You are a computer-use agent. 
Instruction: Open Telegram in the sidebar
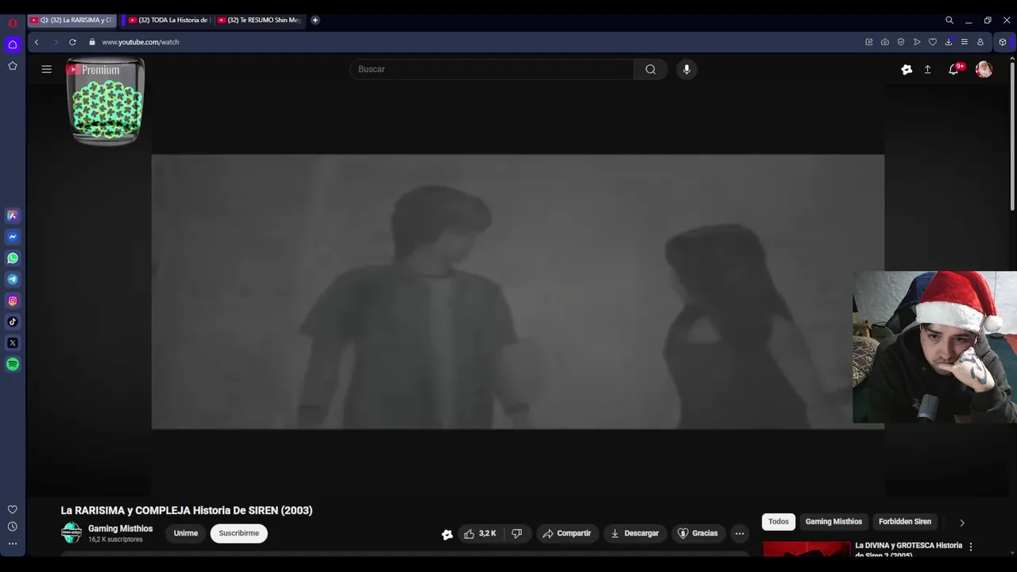13,280
